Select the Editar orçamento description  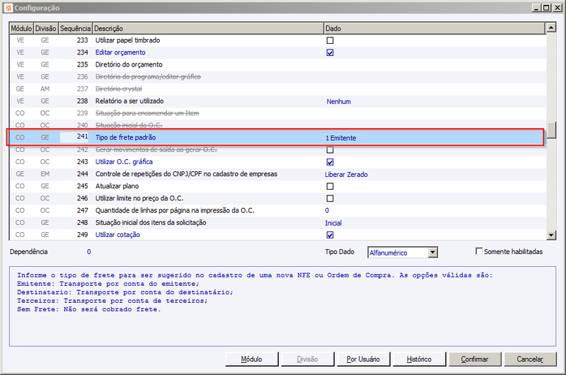(120, 52)
